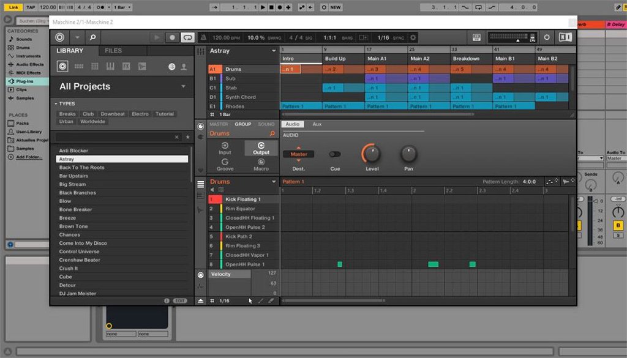Select the Effects FX icon in Library
The width and height of the screenshot is (627, 358).
(x=126, y=66)
